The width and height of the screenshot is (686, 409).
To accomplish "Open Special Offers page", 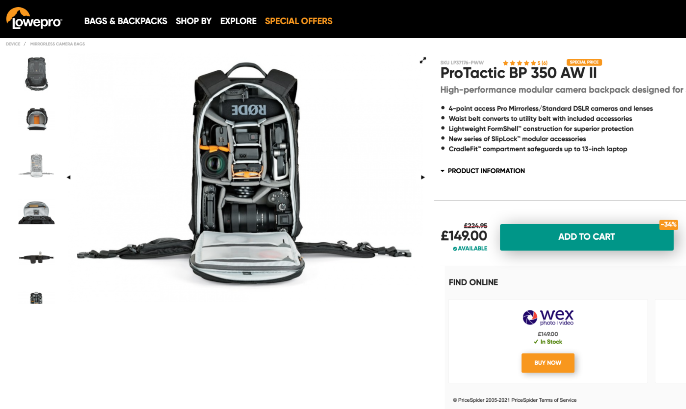I will [x=298, y=21].
